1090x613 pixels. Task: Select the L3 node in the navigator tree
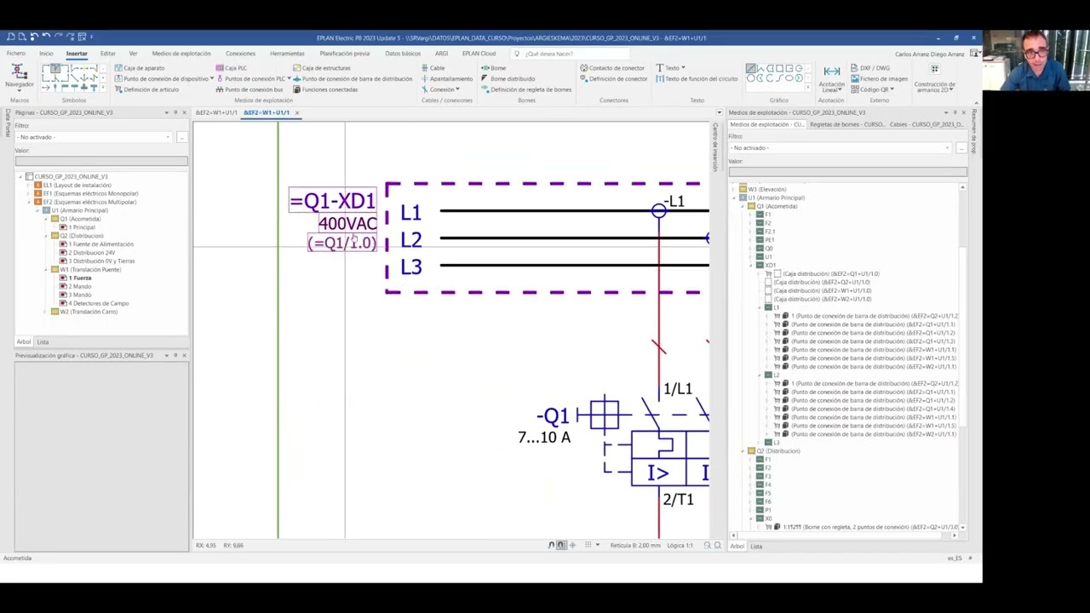(x=775, y=443)
